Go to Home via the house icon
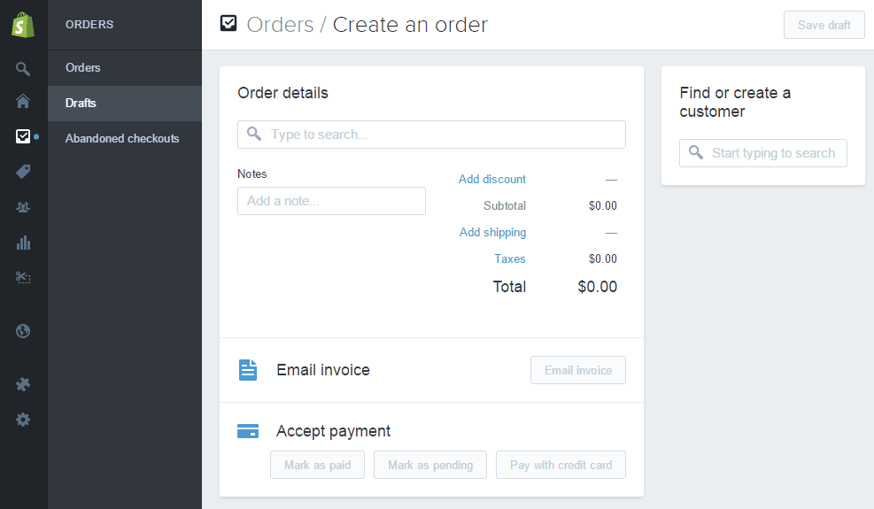 (x=23, y=102)
